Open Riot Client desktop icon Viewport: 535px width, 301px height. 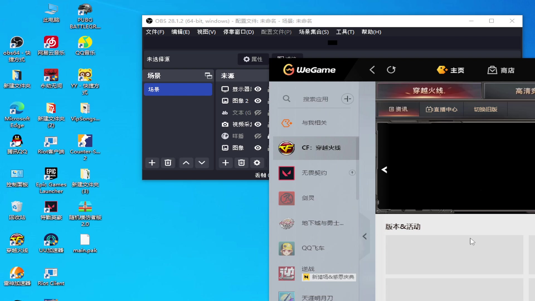[51, 276]
